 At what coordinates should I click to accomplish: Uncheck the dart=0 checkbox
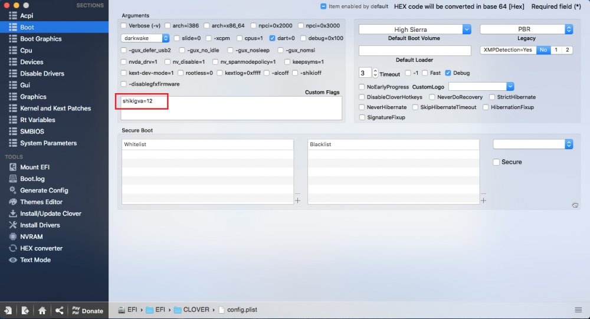(x=272, y=38)
